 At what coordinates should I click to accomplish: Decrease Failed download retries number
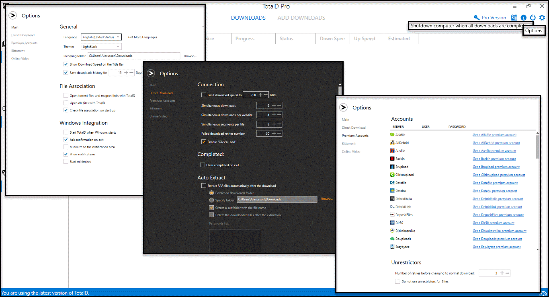click(x=279, y=133)
